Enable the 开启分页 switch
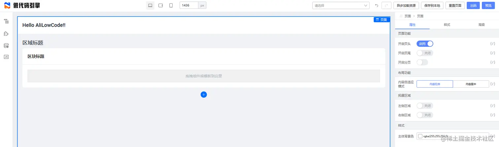Screen dimensions: 499x147 pos(422,62)
